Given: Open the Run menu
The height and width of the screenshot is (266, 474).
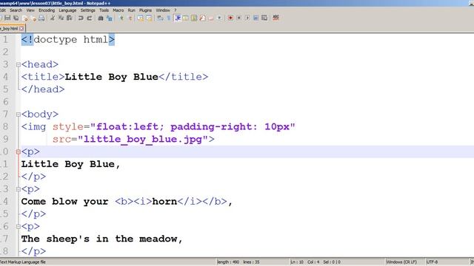Looking at the screenshot, I should pos(132,10).
